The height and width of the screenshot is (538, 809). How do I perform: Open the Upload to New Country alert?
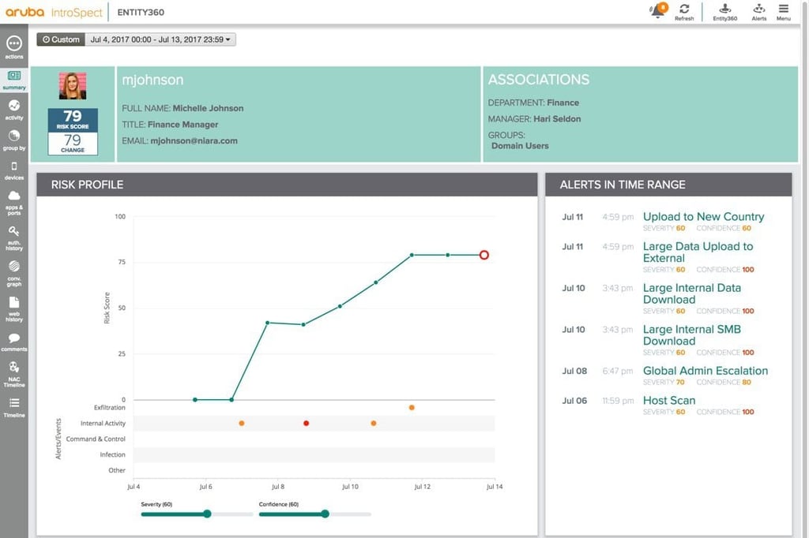pyautogui.click(x=703, y=216)
